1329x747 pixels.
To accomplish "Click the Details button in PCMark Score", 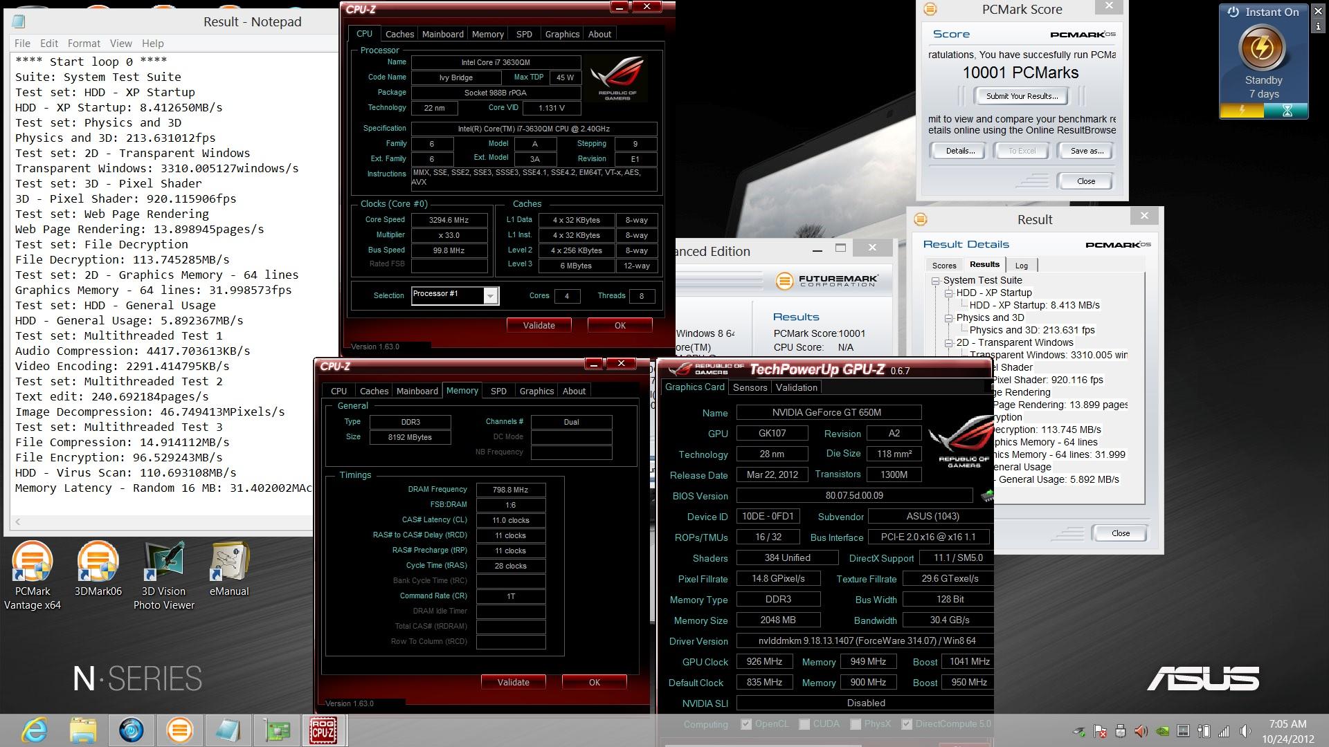I will (x=960, y=151).
